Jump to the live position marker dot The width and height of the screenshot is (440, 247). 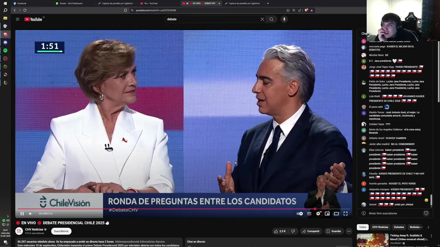click(x=315, y=209)
